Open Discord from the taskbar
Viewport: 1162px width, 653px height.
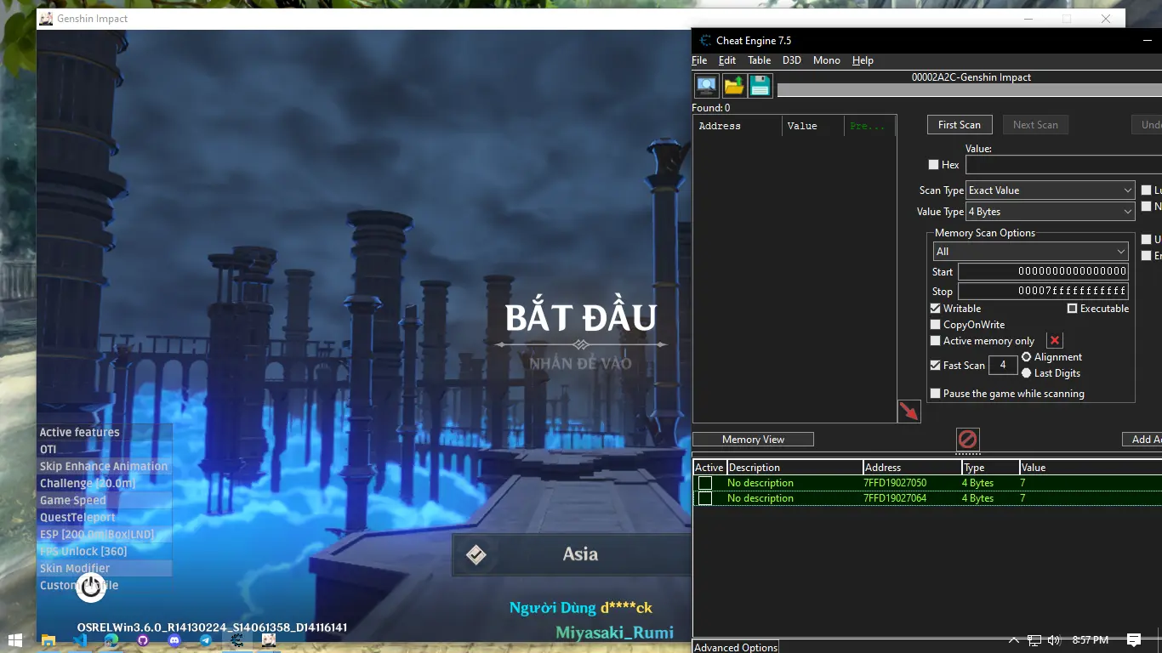pyautogui.click(x=174, y=640)
